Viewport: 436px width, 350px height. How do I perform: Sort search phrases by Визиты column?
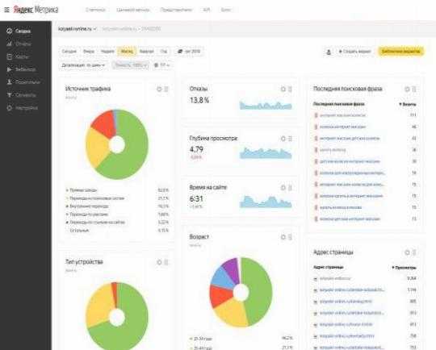point(408,104)
